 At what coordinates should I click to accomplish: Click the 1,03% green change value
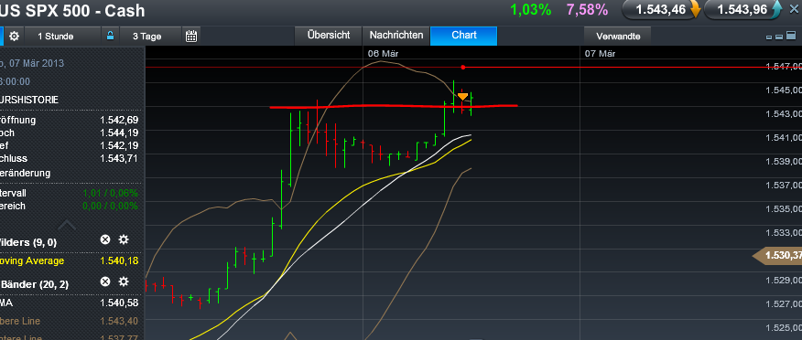[x=530, y=10]
